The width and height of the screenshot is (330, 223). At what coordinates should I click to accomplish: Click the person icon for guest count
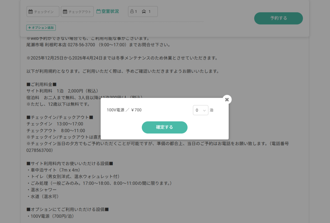pyautogui.click(x=132, y=11)
